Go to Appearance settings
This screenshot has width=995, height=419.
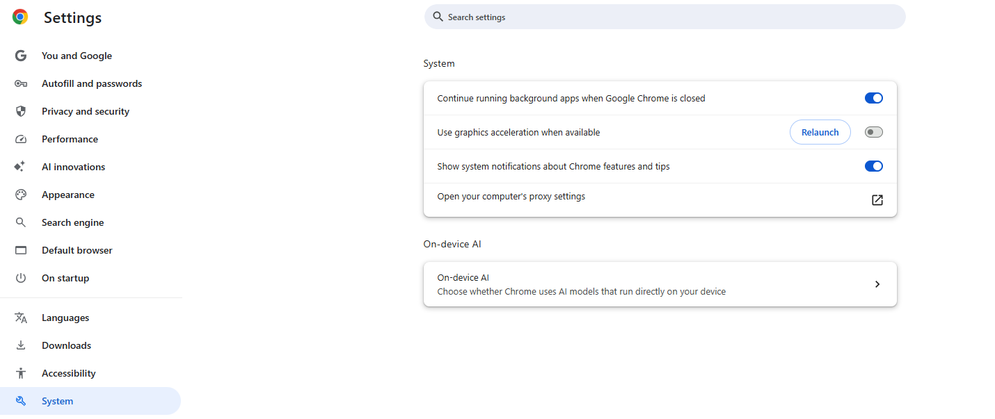(68, 195)
